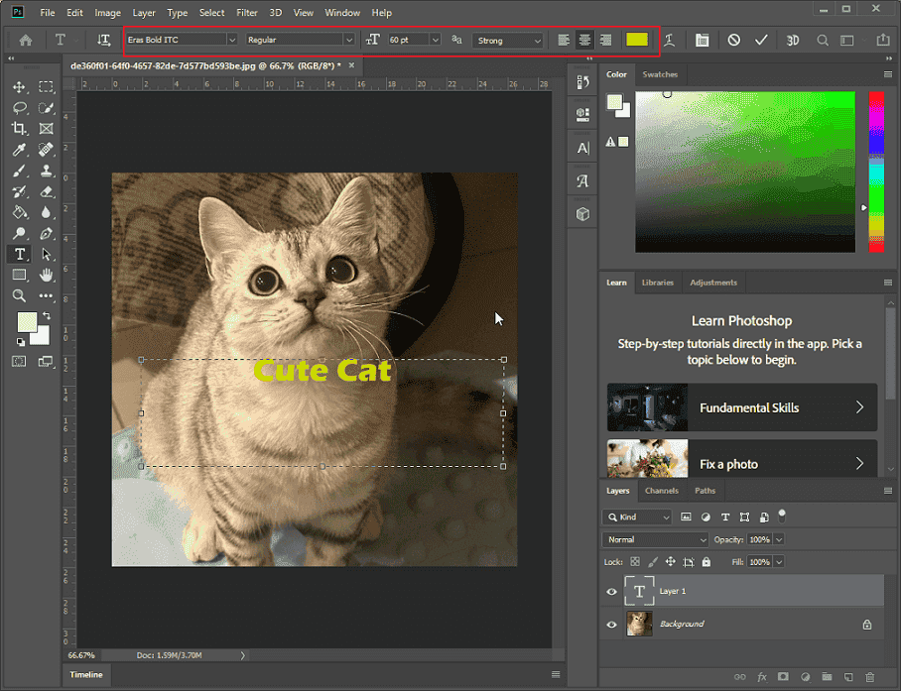
Task: Add a layer style with the fx icon
Action: [x=762, y=677]
